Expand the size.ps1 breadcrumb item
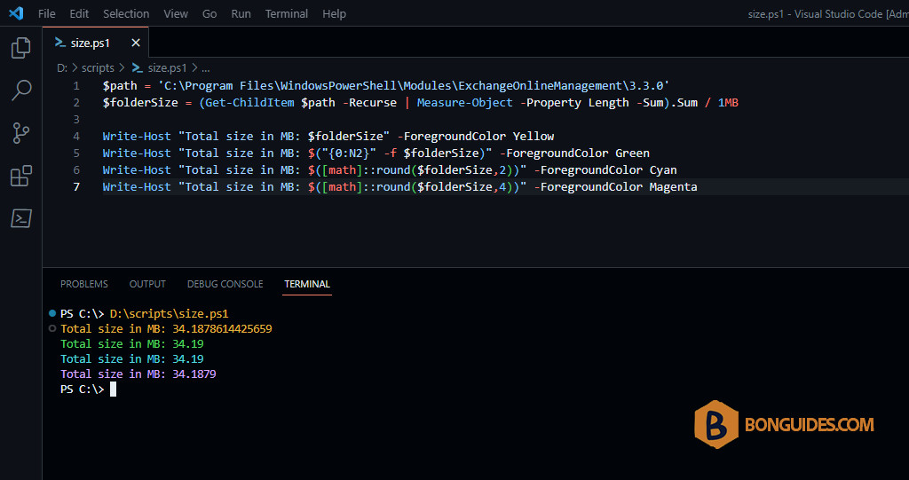This screenshot has width=909, height=480. [x=160, y=67]
